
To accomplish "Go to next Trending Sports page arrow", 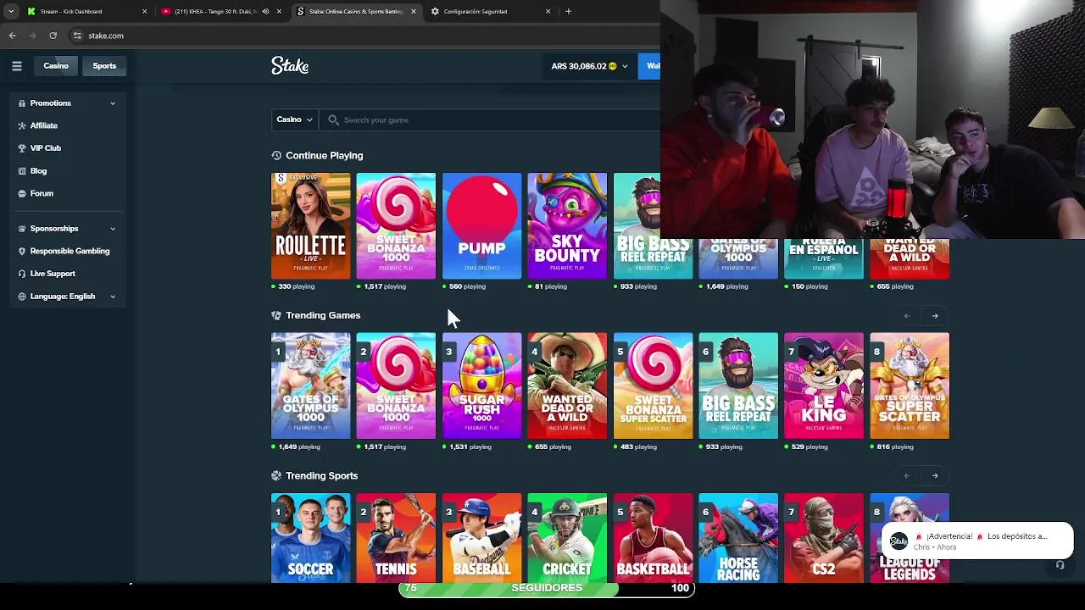I will point(935,476).
